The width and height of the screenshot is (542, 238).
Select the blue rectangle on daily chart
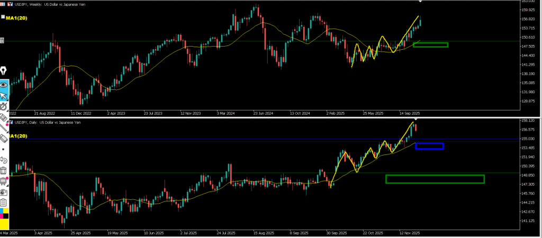tap(429, 146)
